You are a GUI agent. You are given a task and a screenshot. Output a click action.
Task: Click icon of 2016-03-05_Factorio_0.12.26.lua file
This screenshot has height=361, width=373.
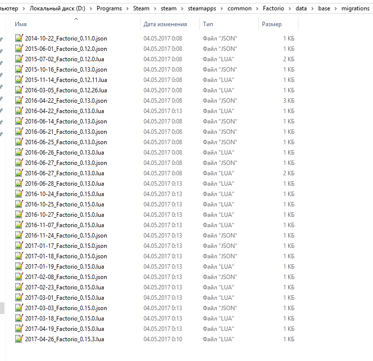click(x=19, y=90)
